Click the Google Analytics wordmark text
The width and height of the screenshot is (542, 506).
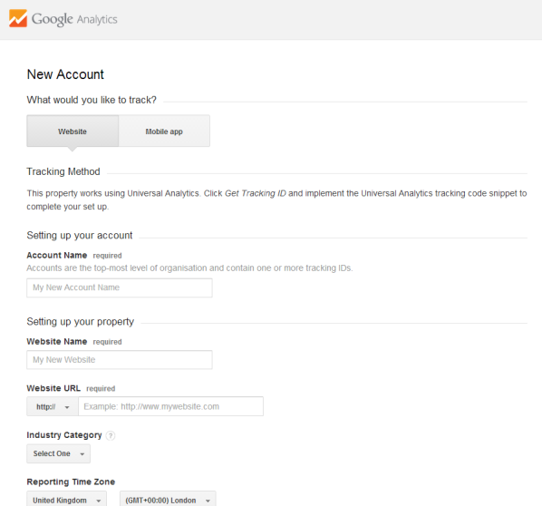tap(74, 19)
